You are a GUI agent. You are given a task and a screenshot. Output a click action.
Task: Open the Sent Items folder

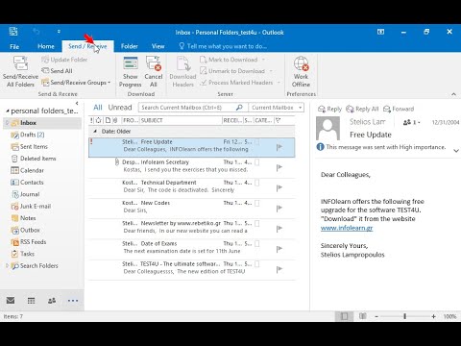coord(29,146)
